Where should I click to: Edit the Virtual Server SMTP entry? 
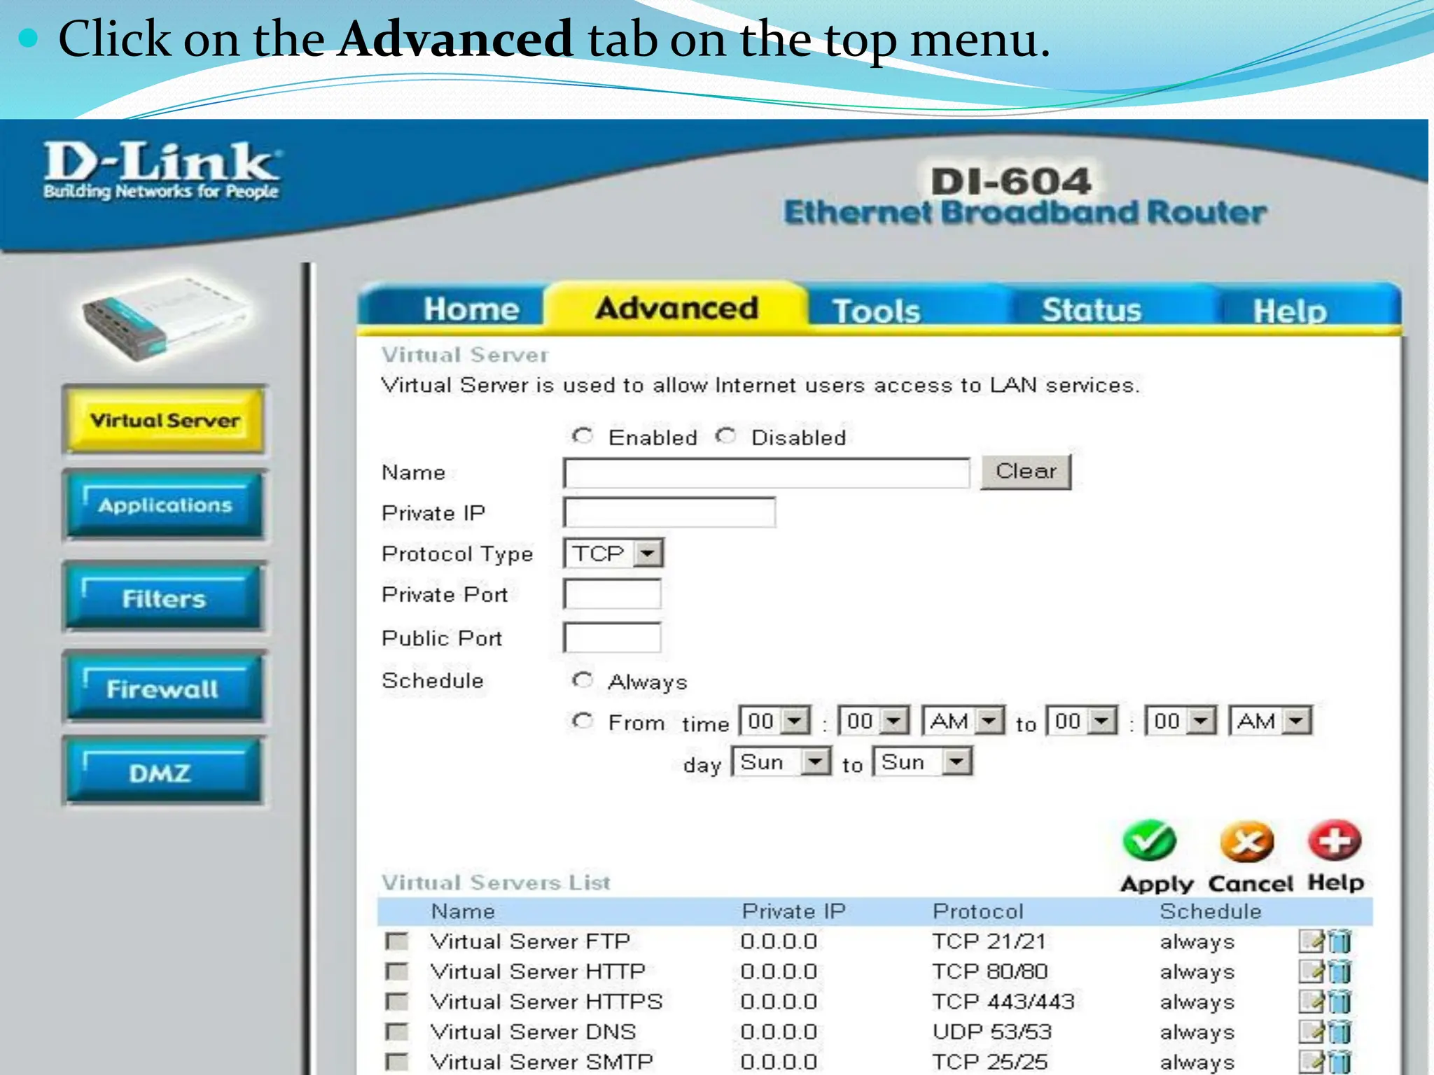point(1311,1062)
